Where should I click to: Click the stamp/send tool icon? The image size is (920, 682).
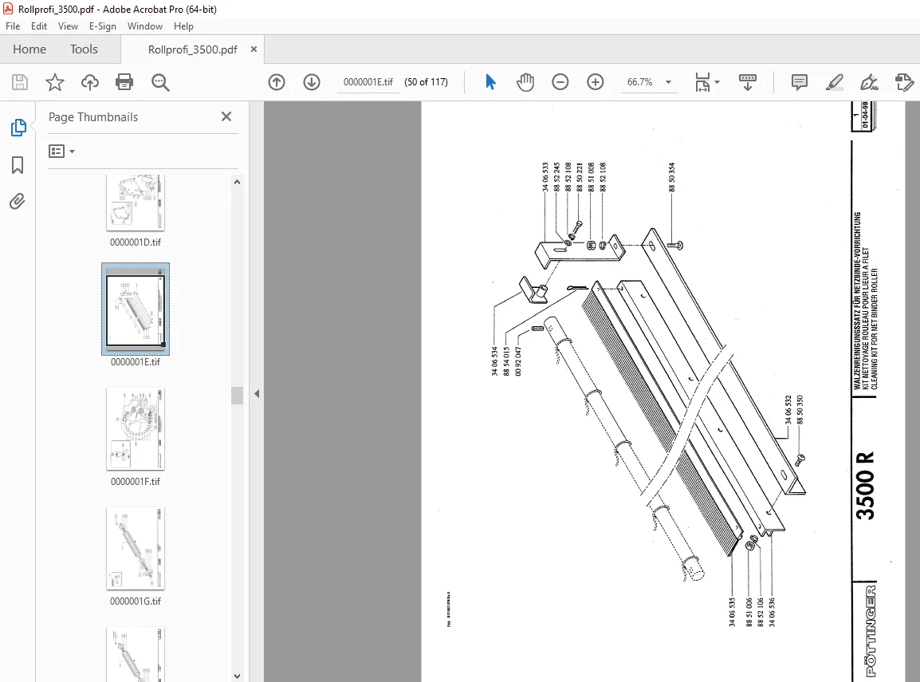904,82
